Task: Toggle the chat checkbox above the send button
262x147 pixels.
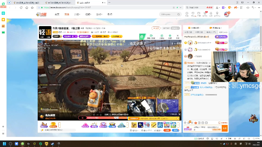Action: click(x=219, y=123)
